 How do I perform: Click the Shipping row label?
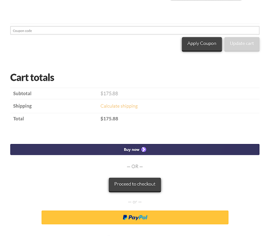click(x=23, y=106)
